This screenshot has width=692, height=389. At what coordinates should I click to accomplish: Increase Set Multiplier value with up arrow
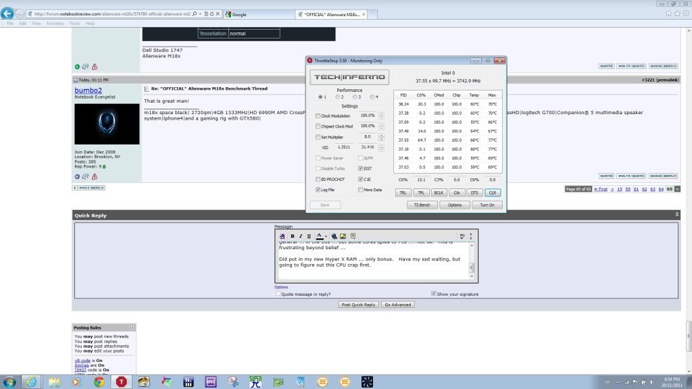pyautogui.click(x=381, y=135)
